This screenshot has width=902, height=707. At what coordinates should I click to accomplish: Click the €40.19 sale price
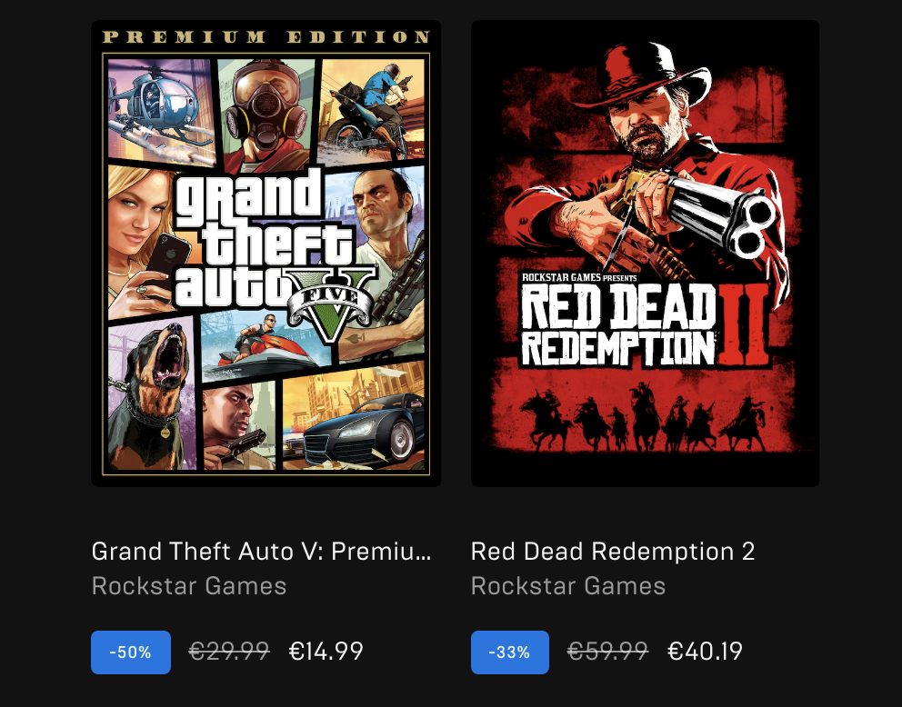click(x=705, y=652)
